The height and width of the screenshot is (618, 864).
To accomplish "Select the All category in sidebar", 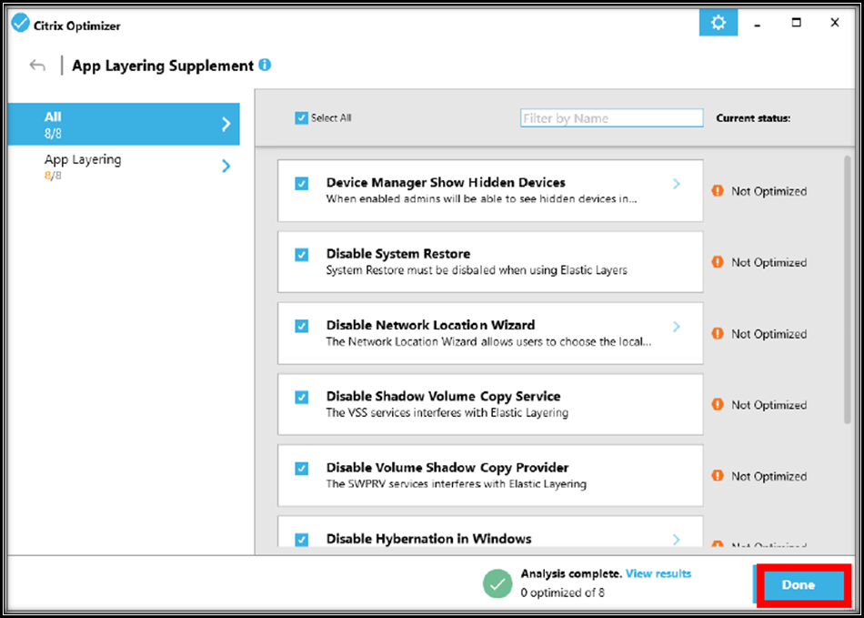I will click(x=124, y=124).
